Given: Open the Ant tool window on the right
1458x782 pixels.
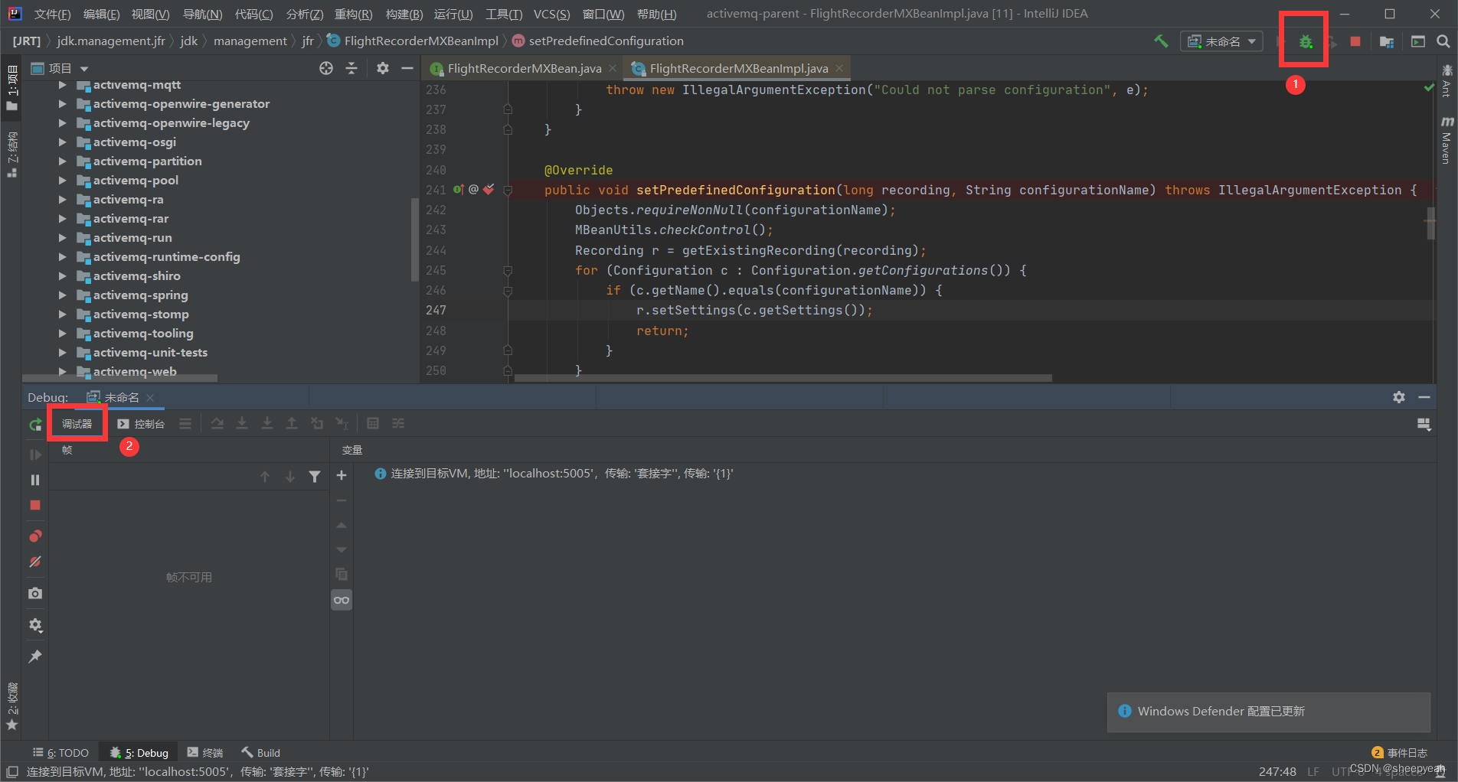Looking at the screenshot, I should [x=1447, y=88].
